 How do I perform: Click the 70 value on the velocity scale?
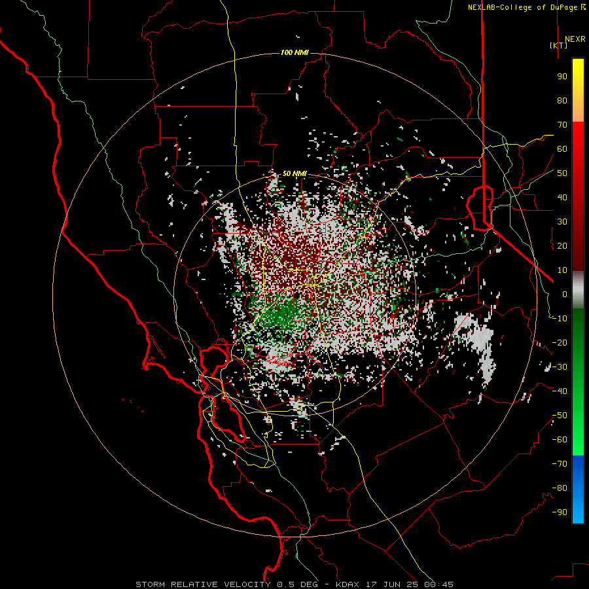point(562,125)
